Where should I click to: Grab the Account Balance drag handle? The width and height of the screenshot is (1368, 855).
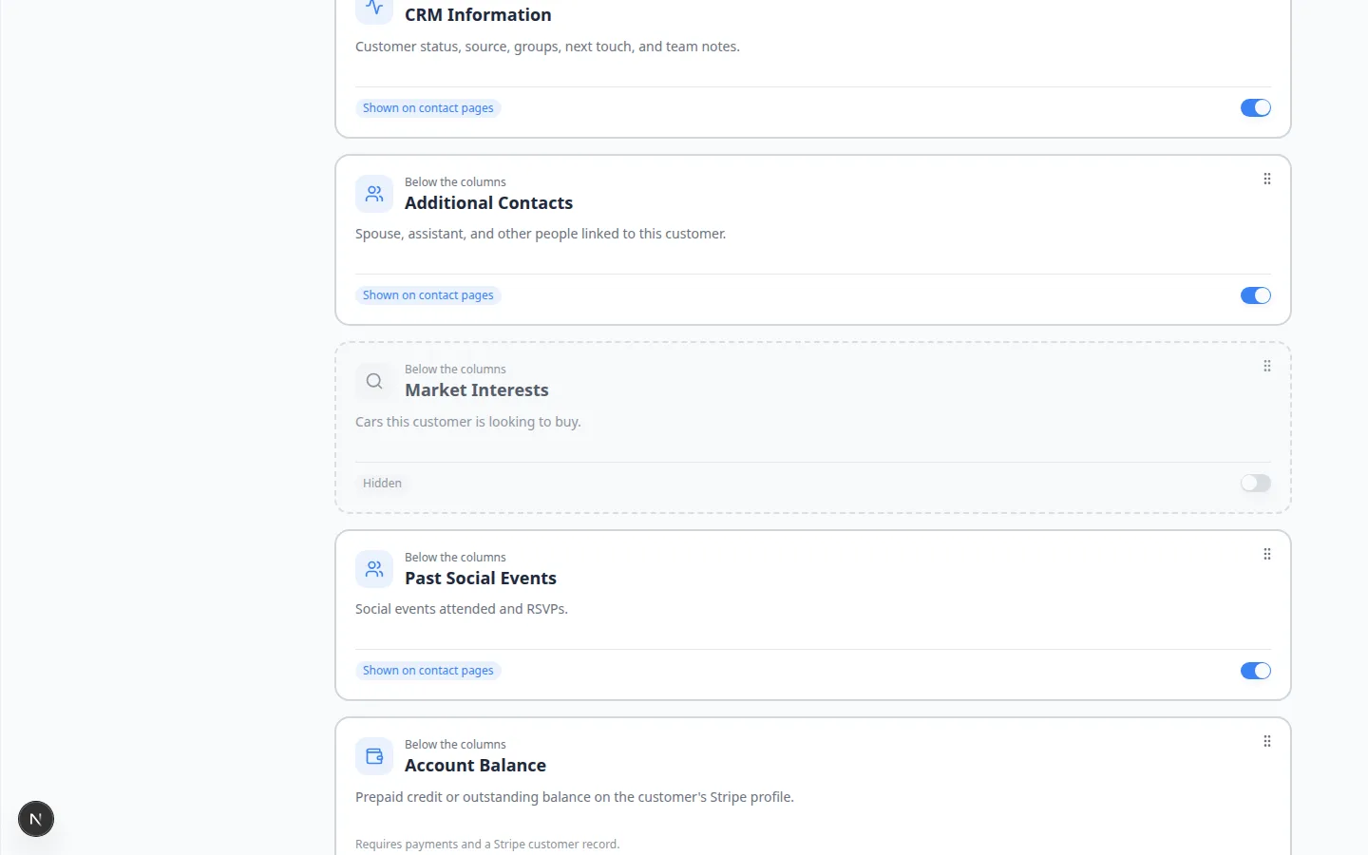point(1267,741)
